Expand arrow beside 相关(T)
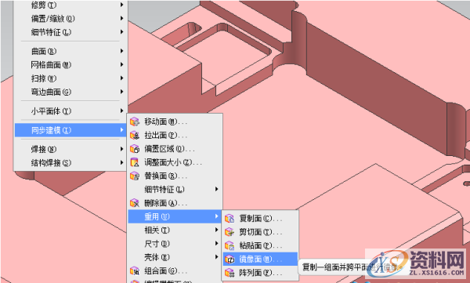Screen dimensions: 470x283 [216, 230]
